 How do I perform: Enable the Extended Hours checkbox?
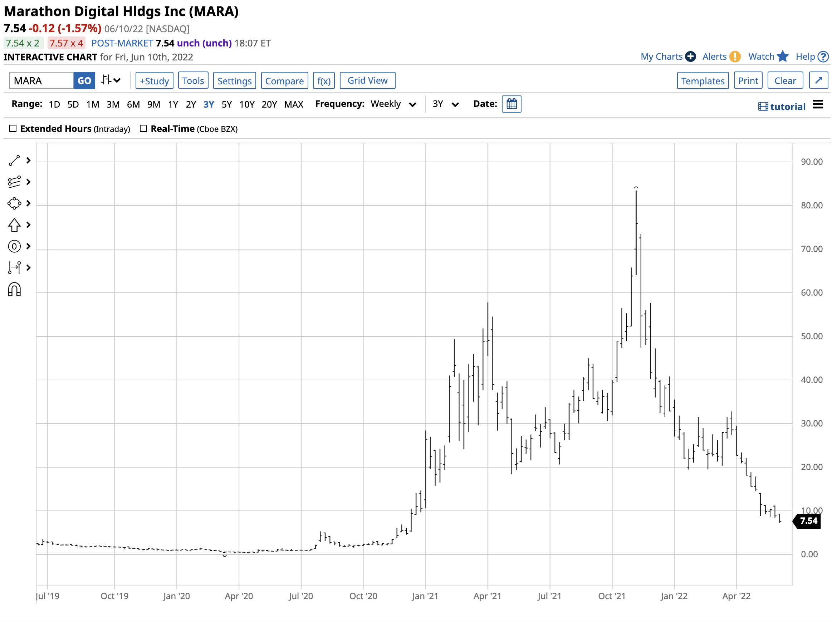point(13,129)
